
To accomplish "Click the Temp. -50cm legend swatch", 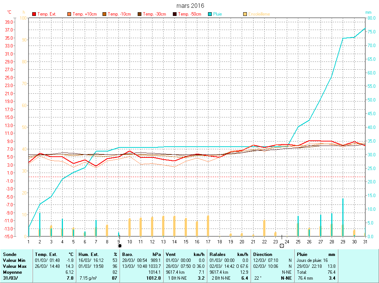I will point(175,14).
